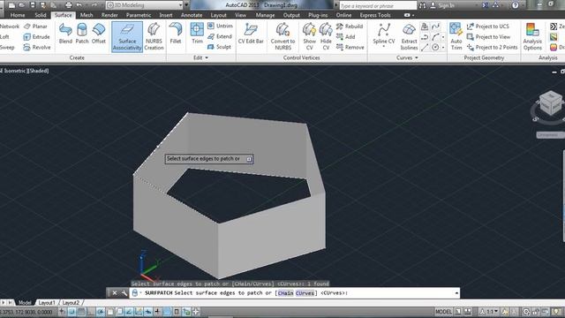
Task: Expand the Spline CV flyout arrow
Action: tap(383, 47)
